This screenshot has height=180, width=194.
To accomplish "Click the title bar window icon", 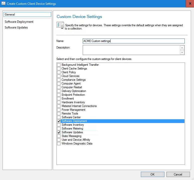I will click(4, 4).
